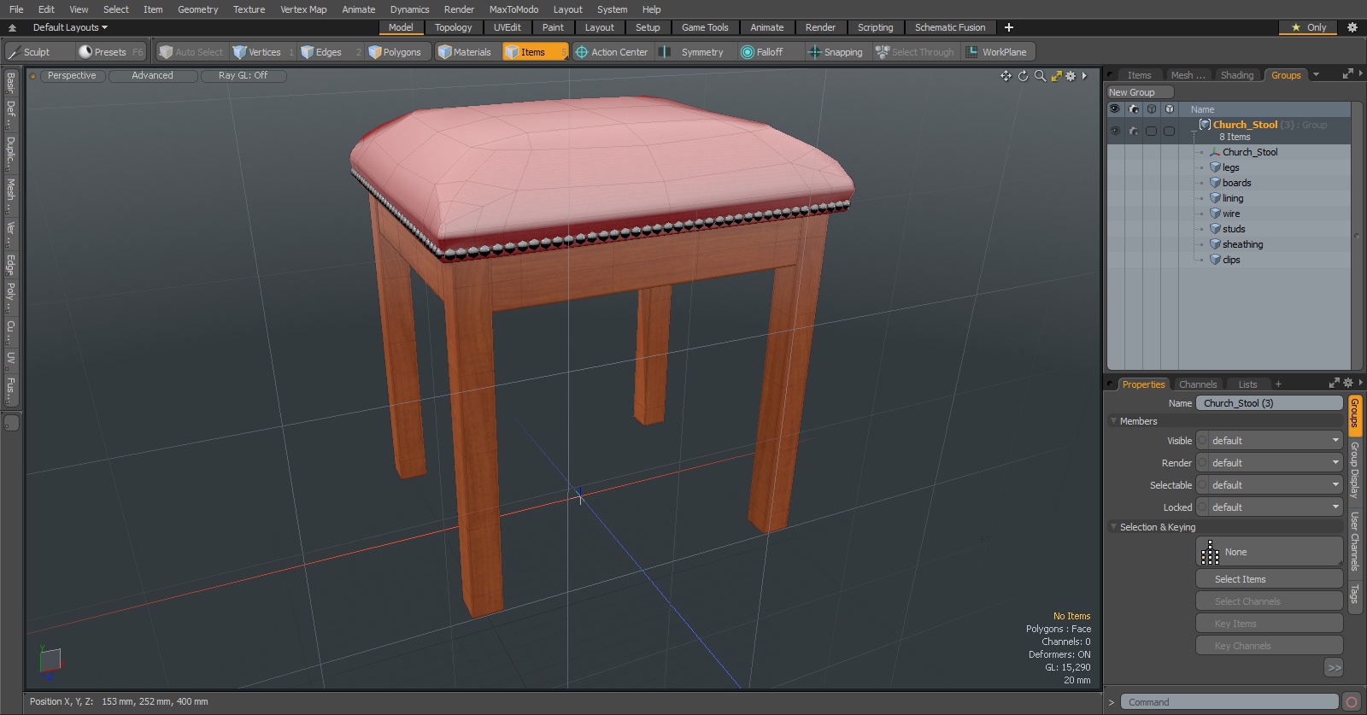Open the Falloff options
Screen dimensions: 1367x715
[769, 52]
